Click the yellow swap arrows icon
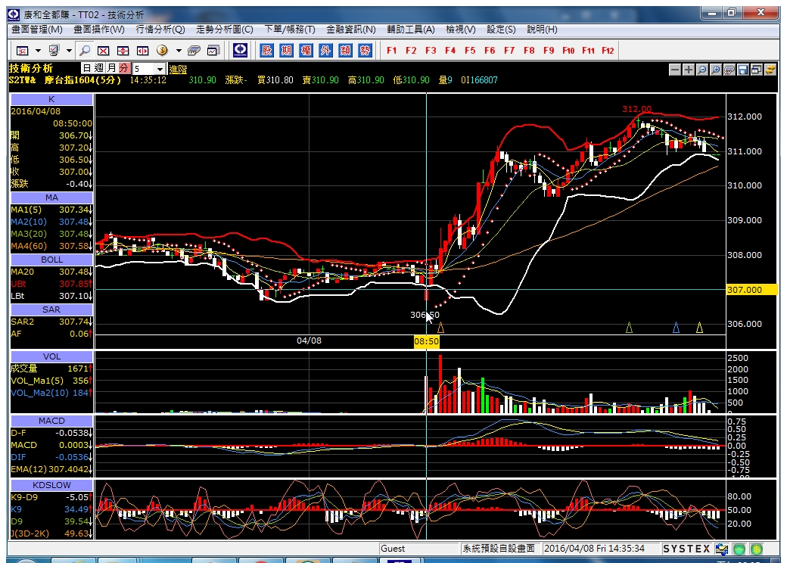Screen dimensions: 787x563 tap(770, 70)
